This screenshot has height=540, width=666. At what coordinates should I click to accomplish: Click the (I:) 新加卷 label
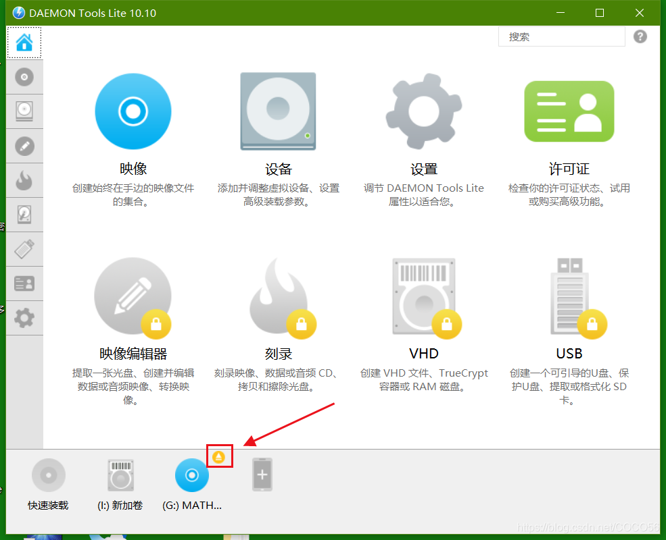point(120,506)
